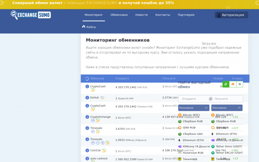
Task: Open info icon for ExHub exchanger
Action: (87, 98)
